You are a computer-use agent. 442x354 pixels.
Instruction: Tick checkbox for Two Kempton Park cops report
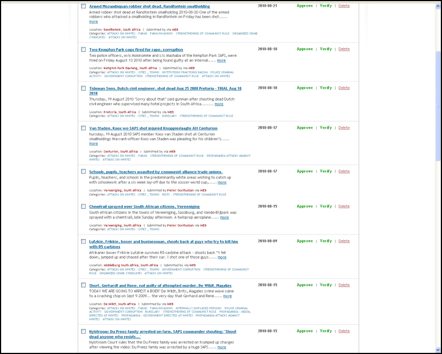83,49
